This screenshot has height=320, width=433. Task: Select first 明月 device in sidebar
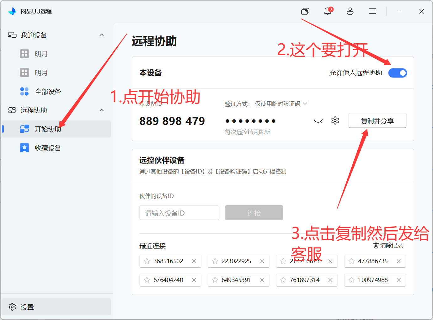pos(56,54)
